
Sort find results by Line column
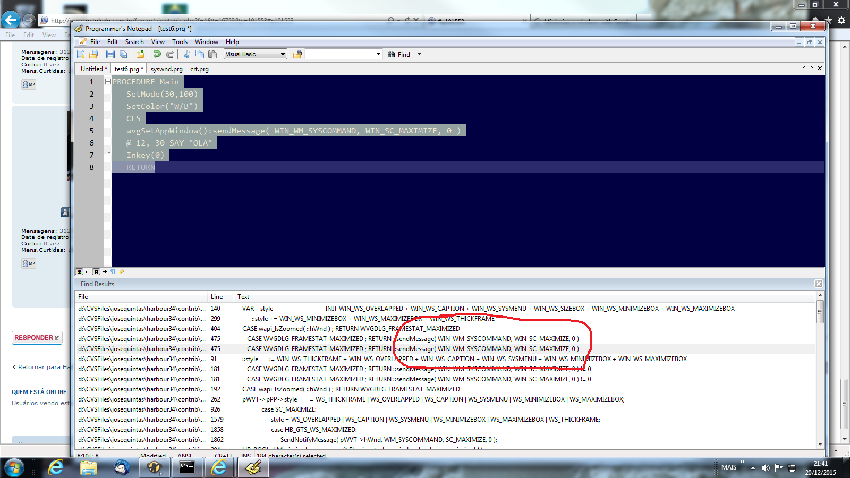tap(221, 297)
